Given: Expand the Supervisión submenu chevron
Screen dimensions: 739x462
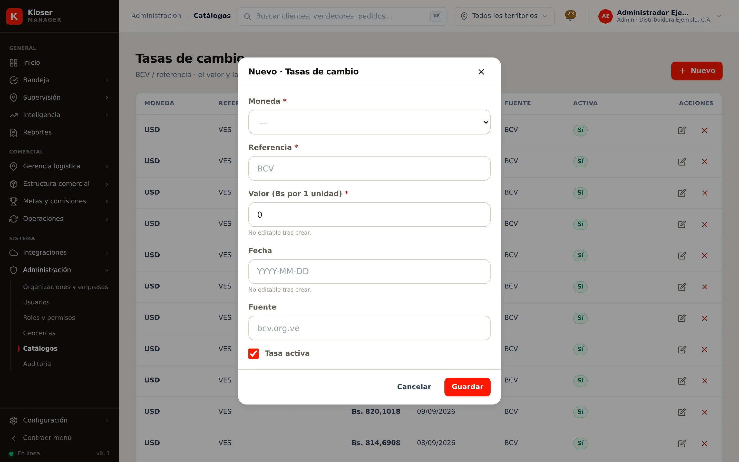Looking at the screenshot, I should (106, 98).
